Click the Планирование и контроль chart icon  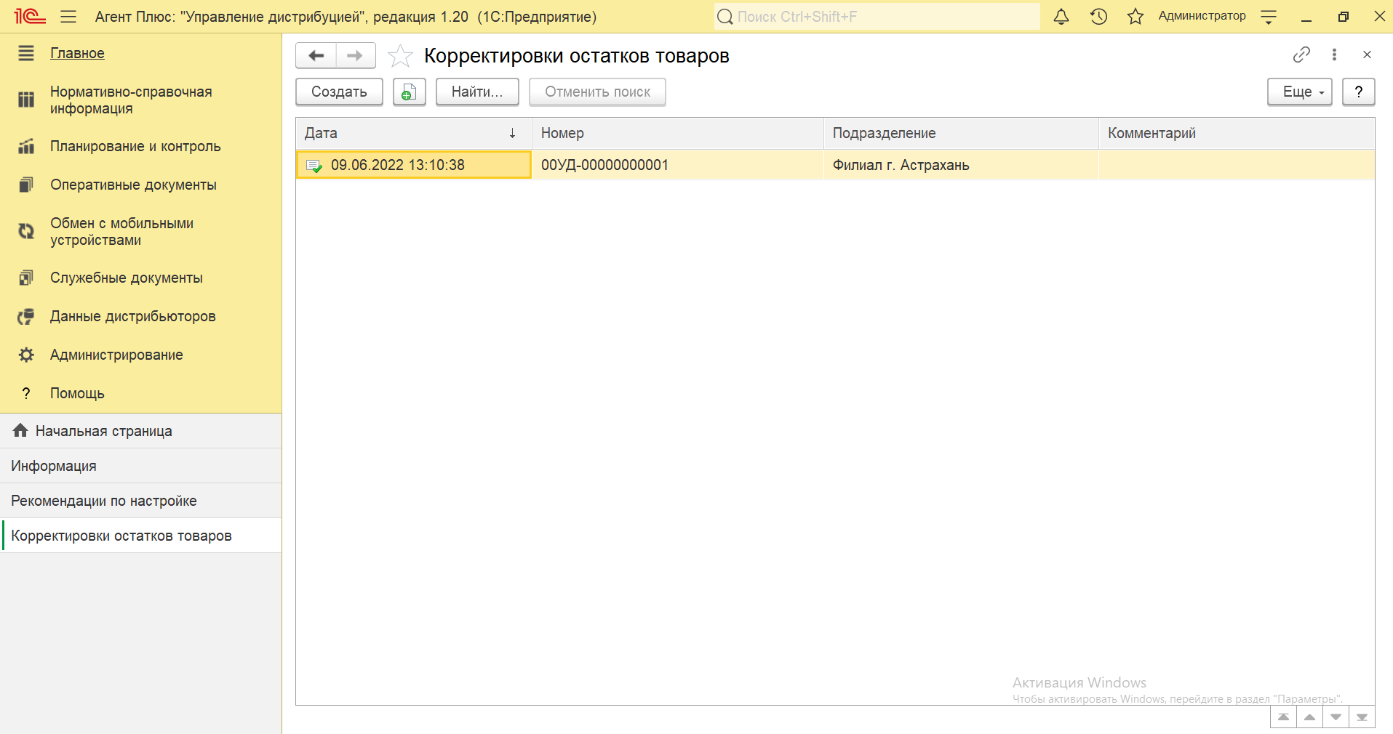tap(26, 146)
